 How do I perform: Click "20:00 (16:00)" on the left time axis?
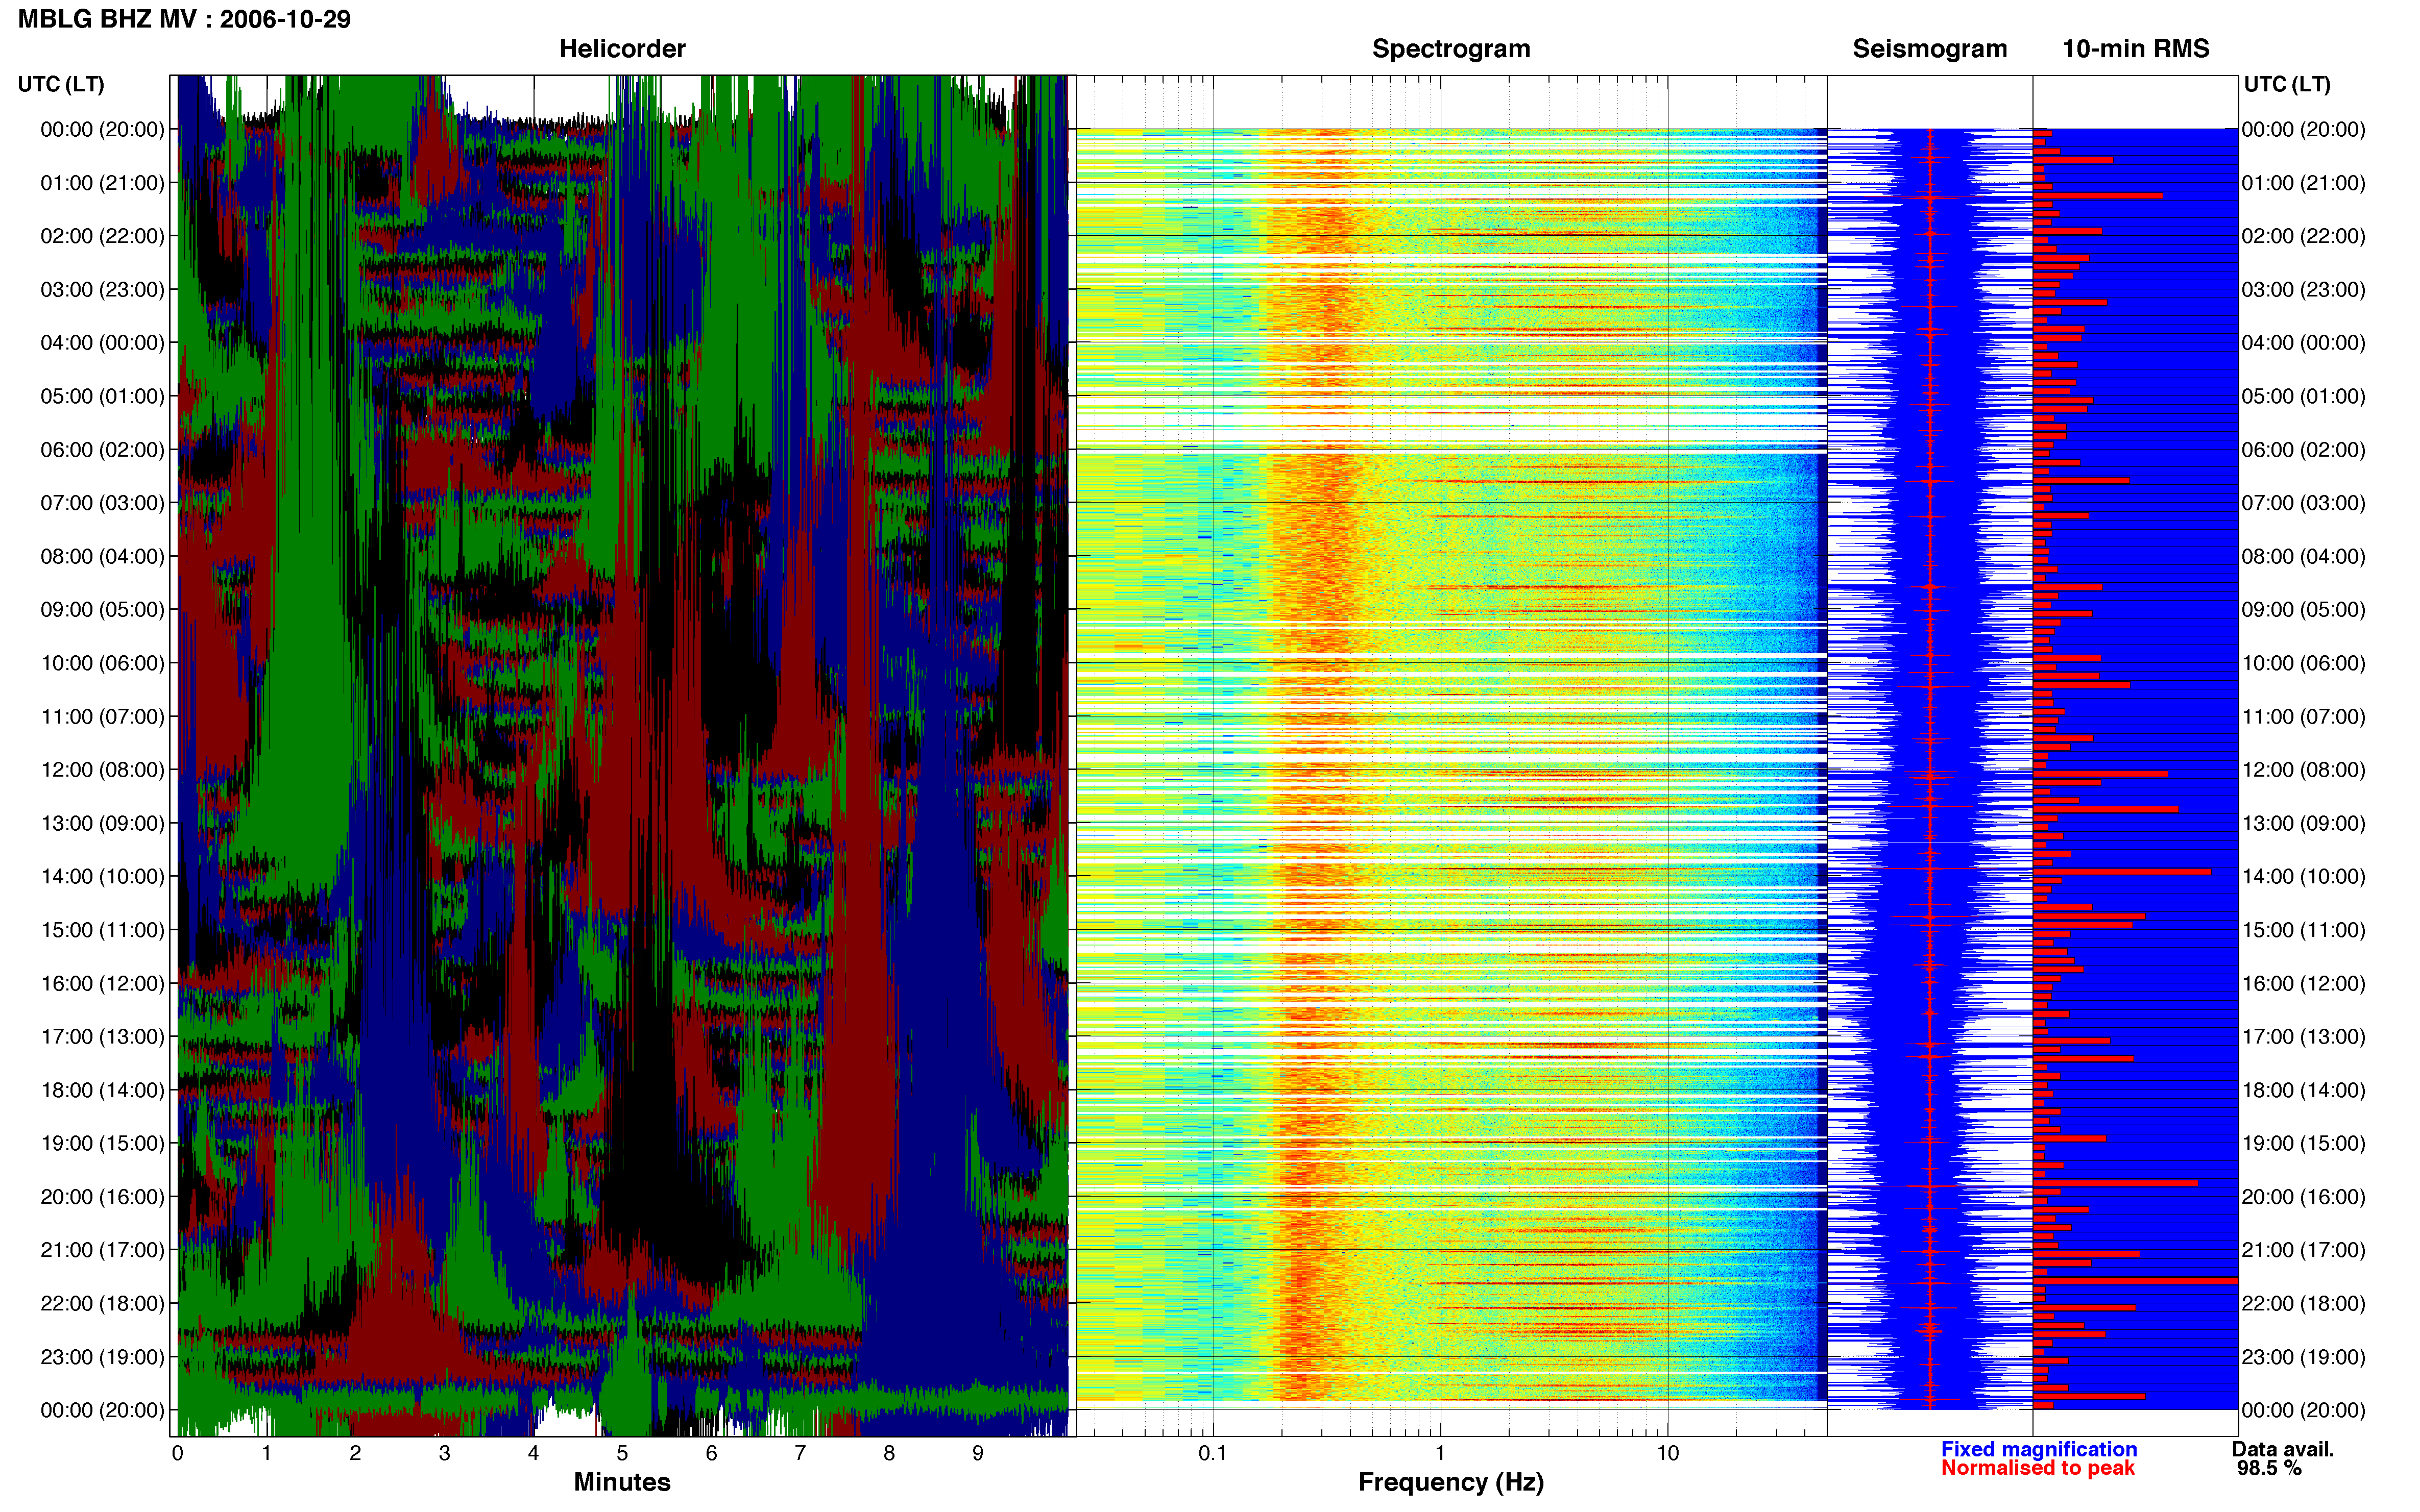[102, 1197]
